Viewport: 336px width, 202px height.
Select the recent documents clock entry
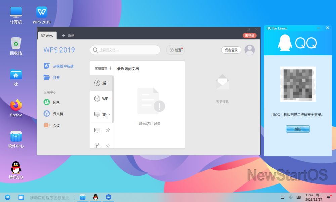(97, 83)
